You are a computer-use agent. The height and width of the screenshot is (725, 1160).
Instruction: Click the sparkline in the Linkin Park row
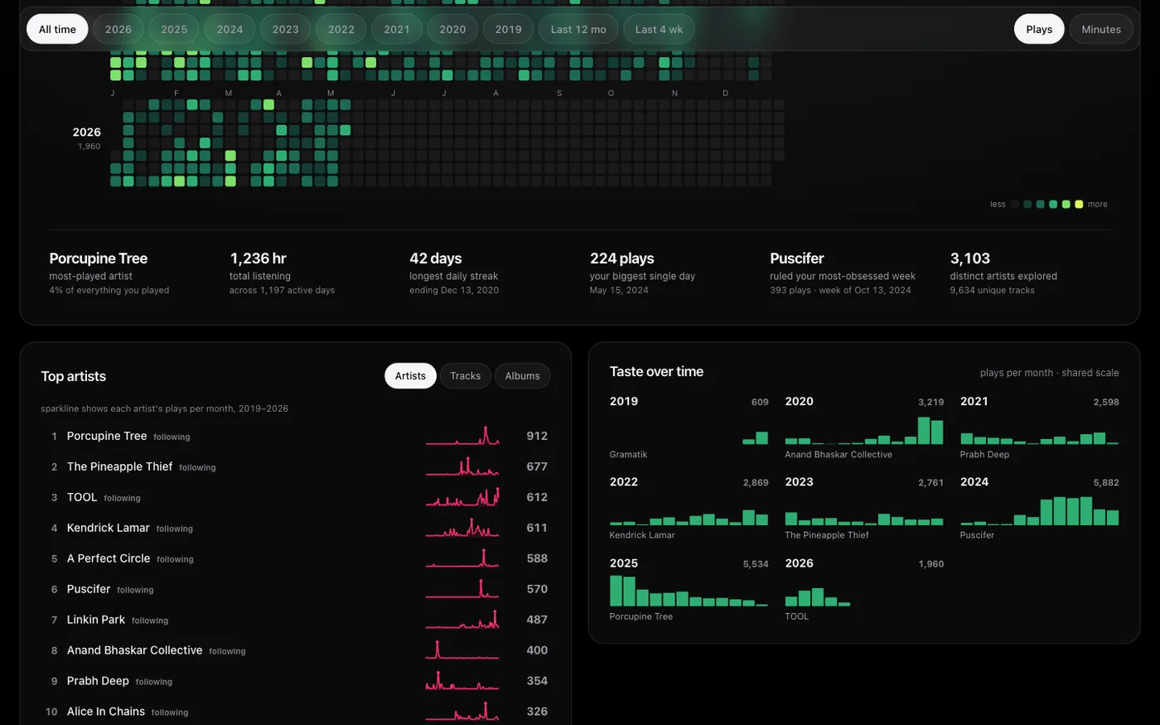click(462, 620)
